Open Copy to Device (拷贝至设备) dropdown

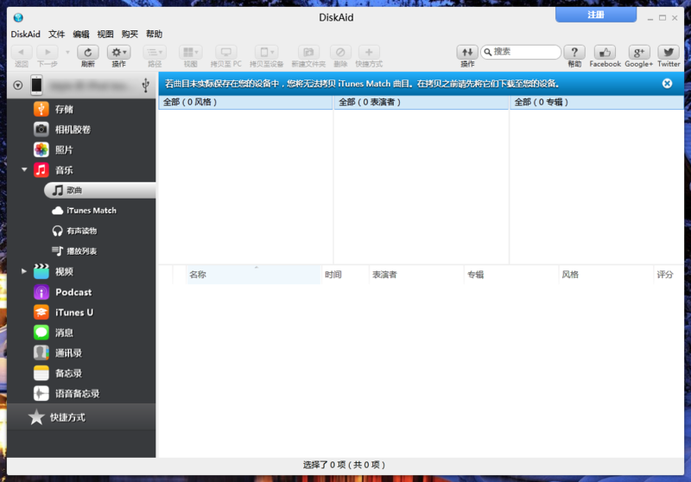267,52
